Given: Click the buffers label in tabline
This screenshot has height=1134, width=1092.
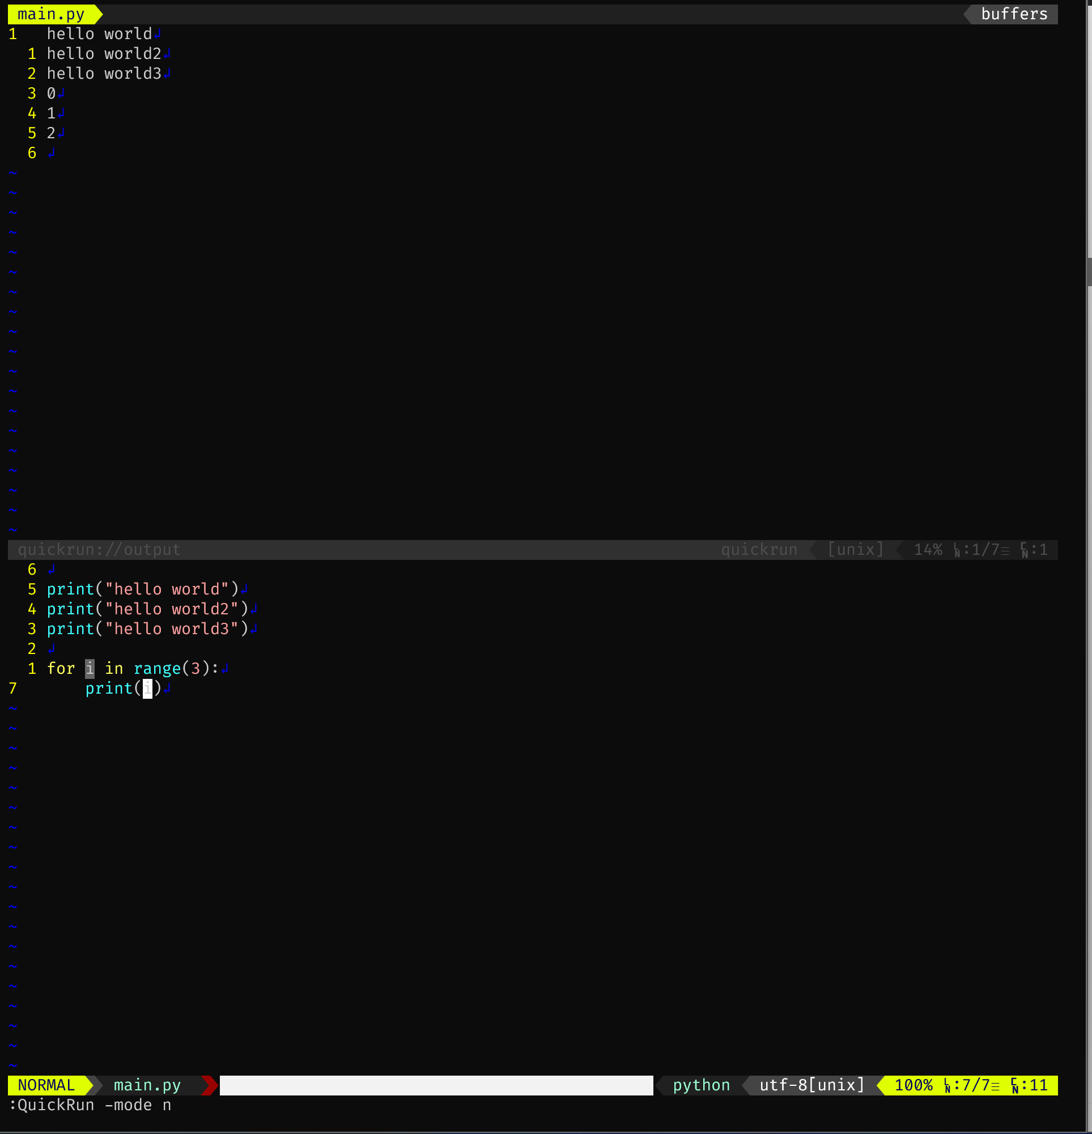Looking at the screenshot, I should (x=1014, y=14).
